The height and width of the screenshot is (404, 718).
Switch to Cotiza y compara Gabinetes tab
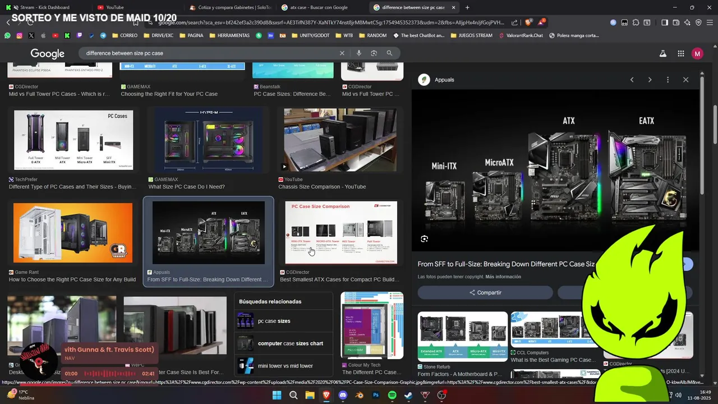coord(230,7)
